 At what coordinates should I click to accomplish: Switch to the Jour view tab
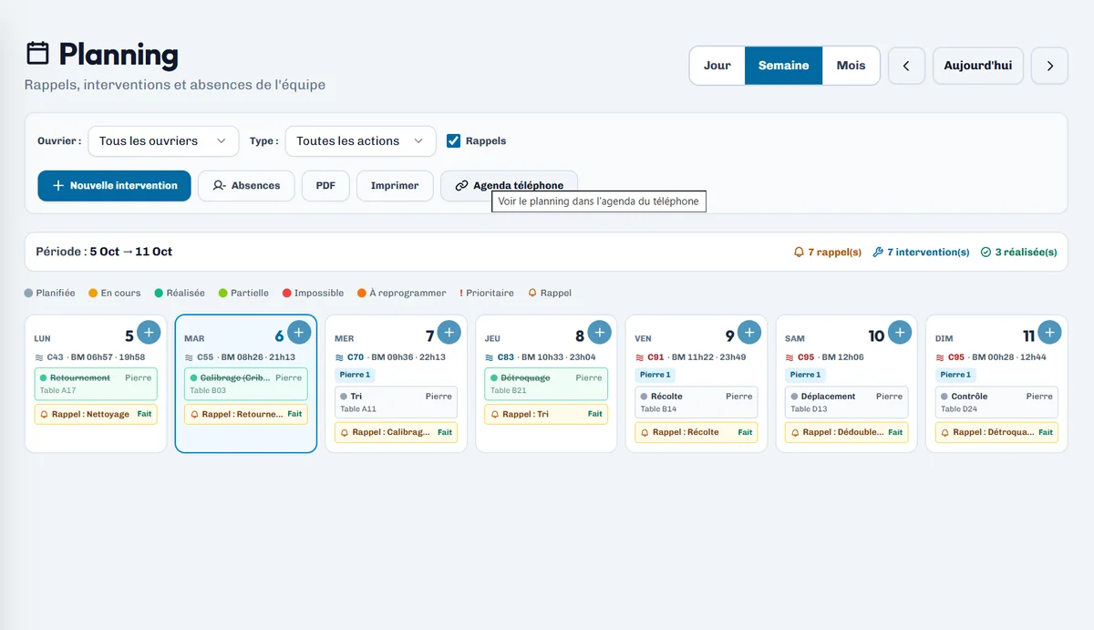coord(717,66)
